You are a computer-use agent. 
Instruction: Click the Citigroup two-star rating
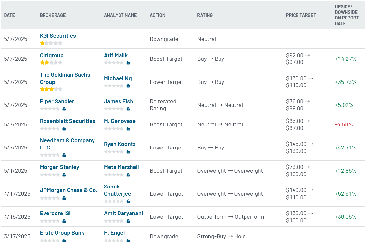pyautogui.click(x=51, y=63)
